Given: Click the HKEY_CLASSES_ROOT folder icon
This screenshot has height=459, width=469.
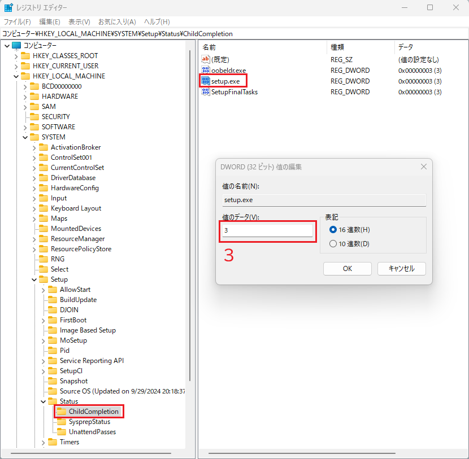Looking at the screenshot, I should pyautogui.click(x=25, y=56).
